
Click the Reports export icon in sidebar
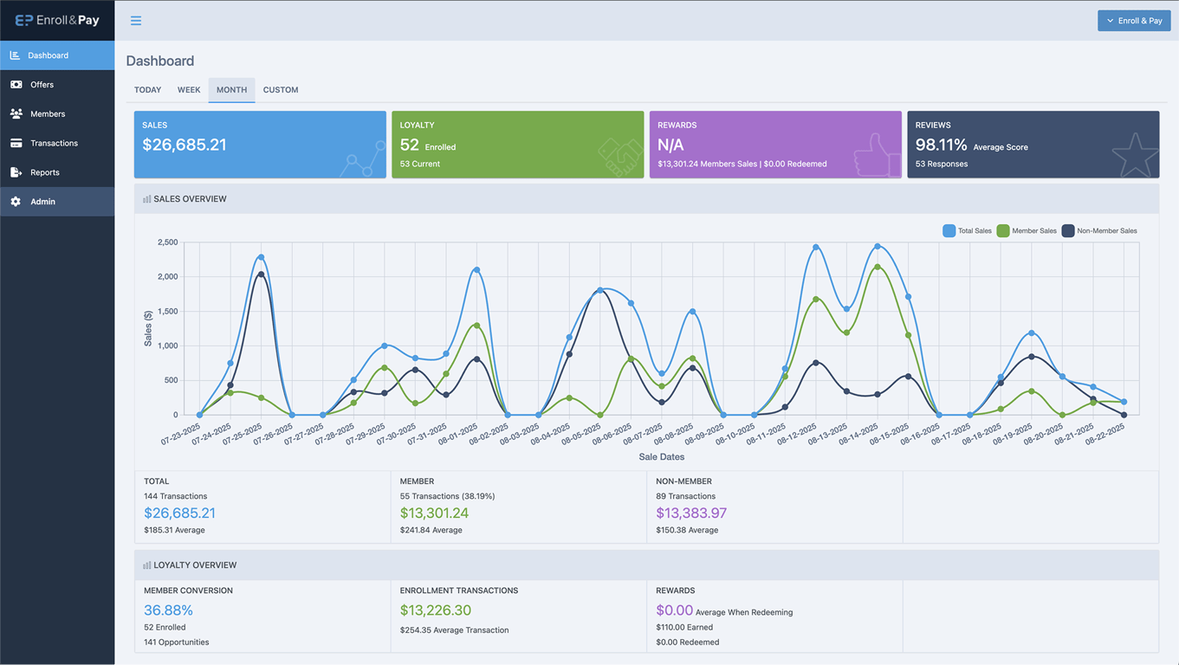click(x=16, y=173)
